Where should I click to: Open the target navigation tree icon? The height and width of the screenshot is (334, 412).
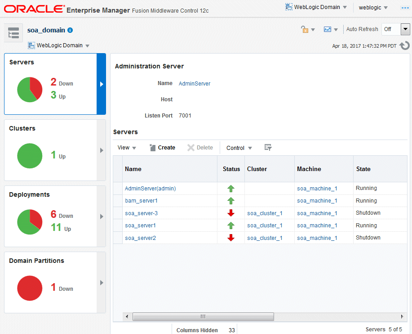[x=13, y=33]
